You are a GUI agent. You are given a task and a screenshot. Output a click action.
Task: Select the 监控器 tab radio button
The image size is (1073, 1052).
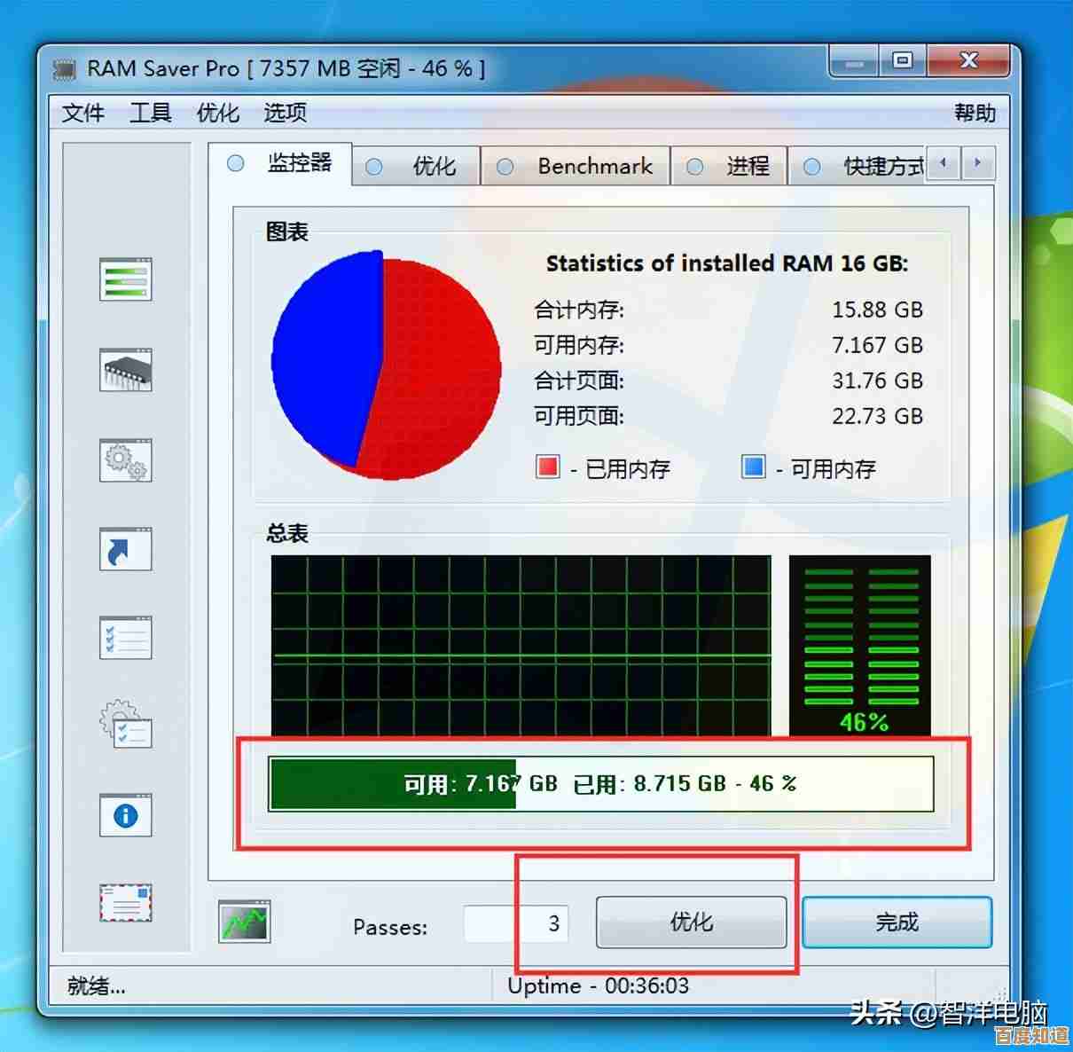coord(236,163)
